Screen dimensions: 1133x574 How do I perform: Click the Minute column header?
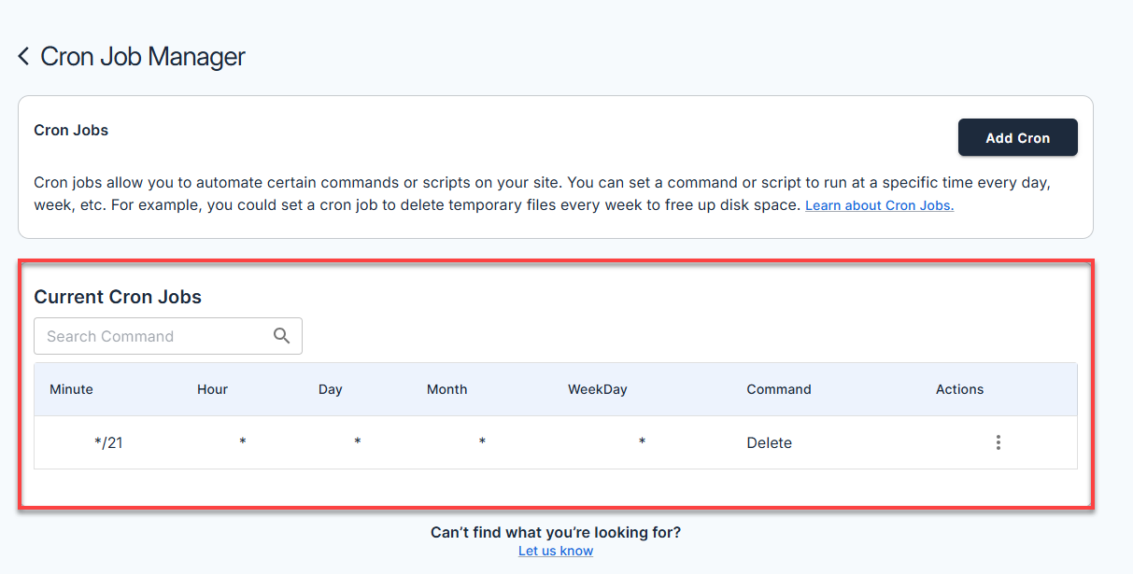pos(72,389)
